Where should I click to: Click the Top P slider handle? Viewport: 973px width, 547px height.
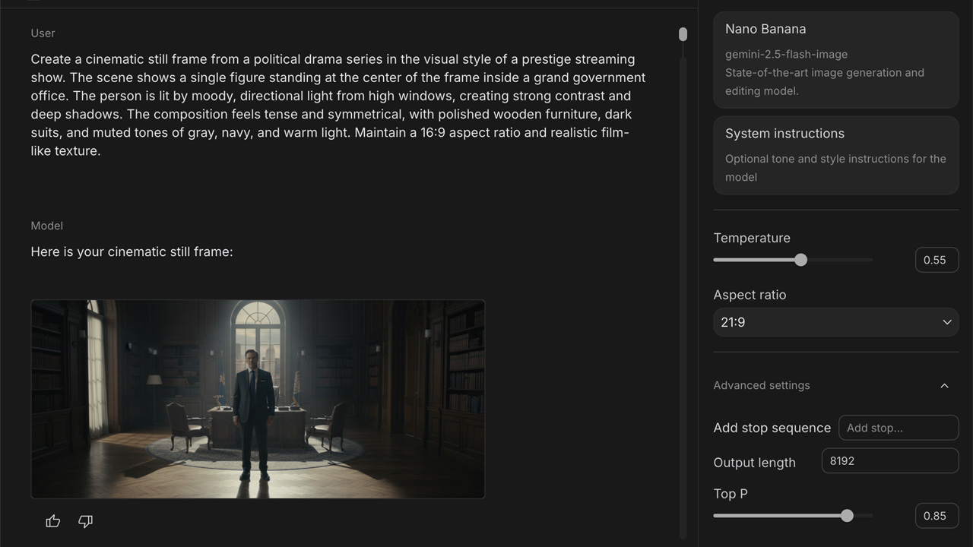[847, 516]
